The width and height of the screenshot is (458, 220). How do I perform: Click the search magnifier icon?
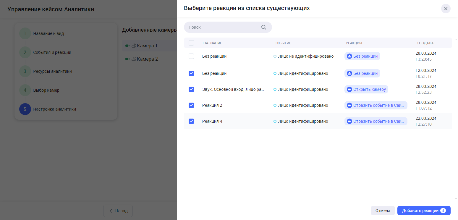[x=264, y=27]
